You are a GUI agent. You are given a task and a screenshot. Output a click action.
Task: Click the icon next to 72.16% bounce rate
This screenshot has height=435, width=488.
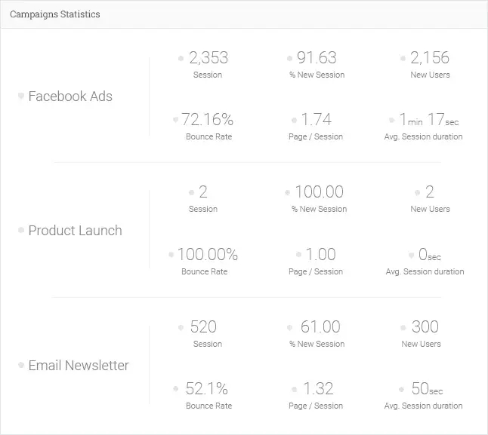click(176, 120)
